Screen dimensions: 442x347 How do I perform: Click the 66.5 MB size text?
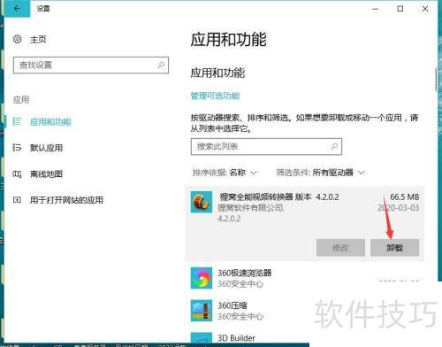coord(405,197)
